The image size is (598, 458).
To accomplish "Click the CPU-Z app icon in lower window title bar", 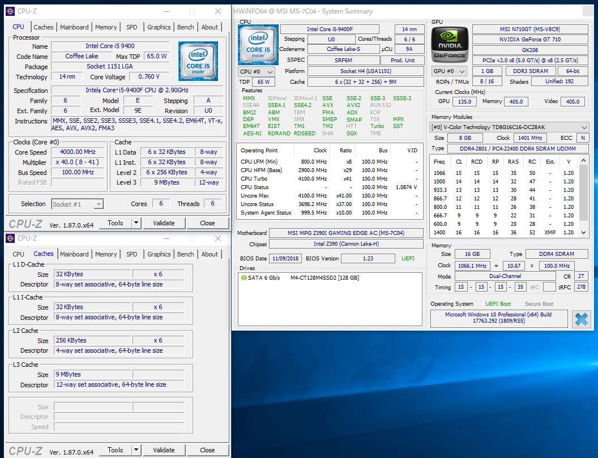I will [x=10, y=238].
